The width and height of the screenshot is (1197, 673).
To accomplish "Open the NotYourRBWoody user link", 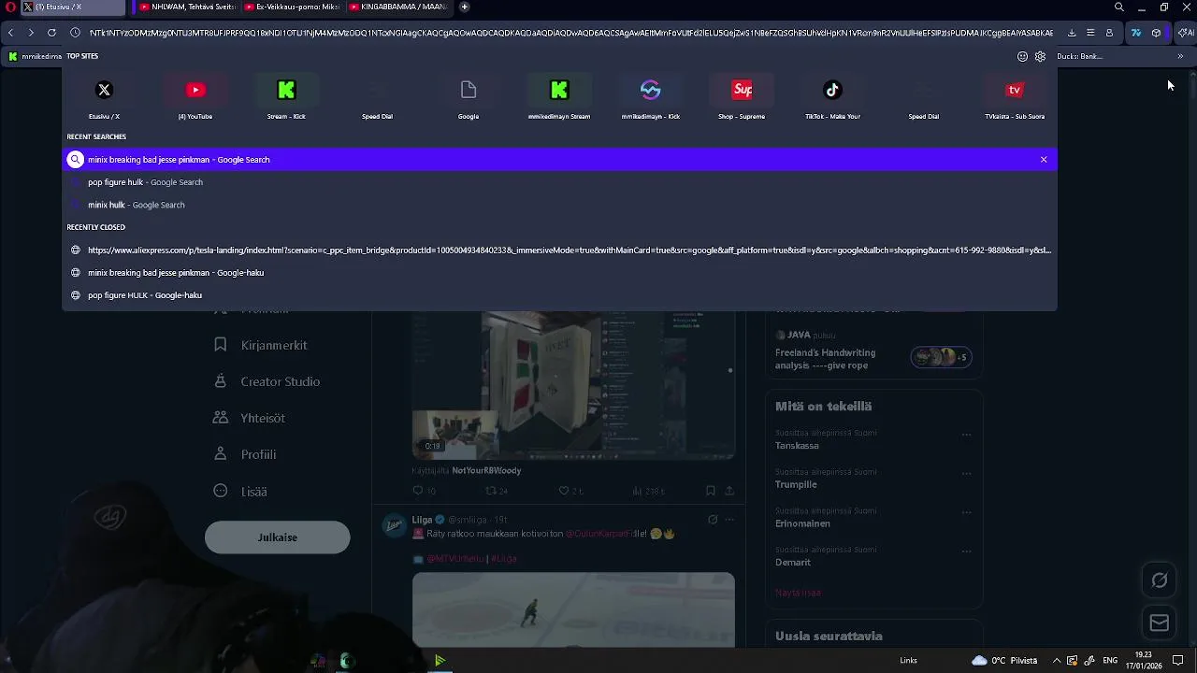I will pyautogui.click(x=486, y=471).
